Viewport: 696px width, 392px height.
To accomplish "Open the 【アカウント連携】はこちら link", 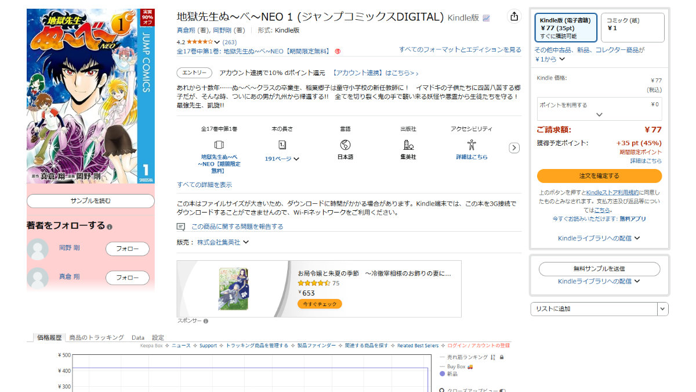I will [375, 73].
